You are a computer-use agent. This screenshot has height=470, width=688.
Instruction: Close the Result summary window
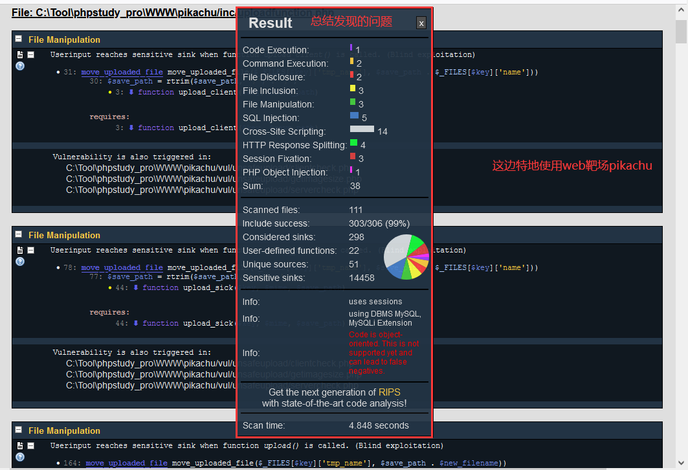[x=421, y=23]
